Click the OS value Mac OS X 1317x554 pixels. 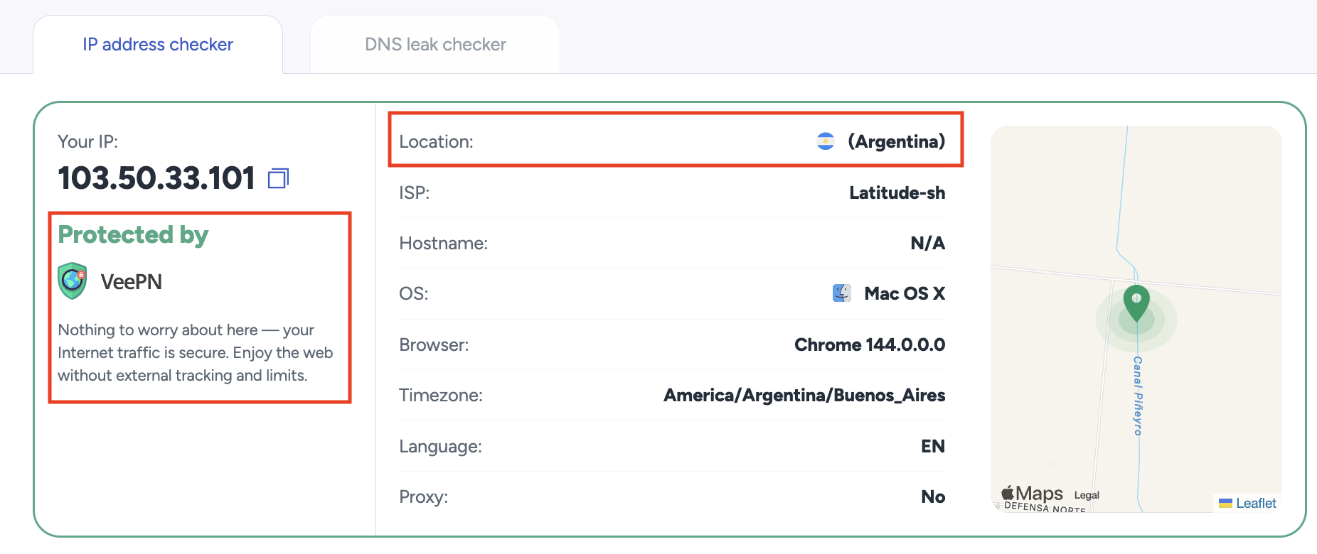coord(905,293)
